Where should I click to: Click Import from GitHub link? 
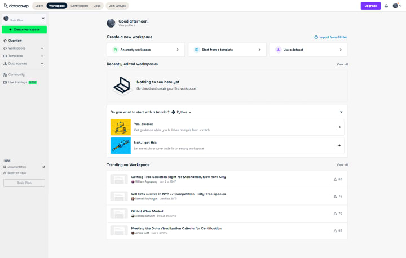[330, 37]
